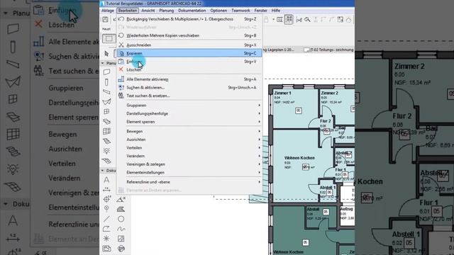Select the Drawing tool in toolbox
This screenshot has width=454, height=255.
click(x=106, y=249)
